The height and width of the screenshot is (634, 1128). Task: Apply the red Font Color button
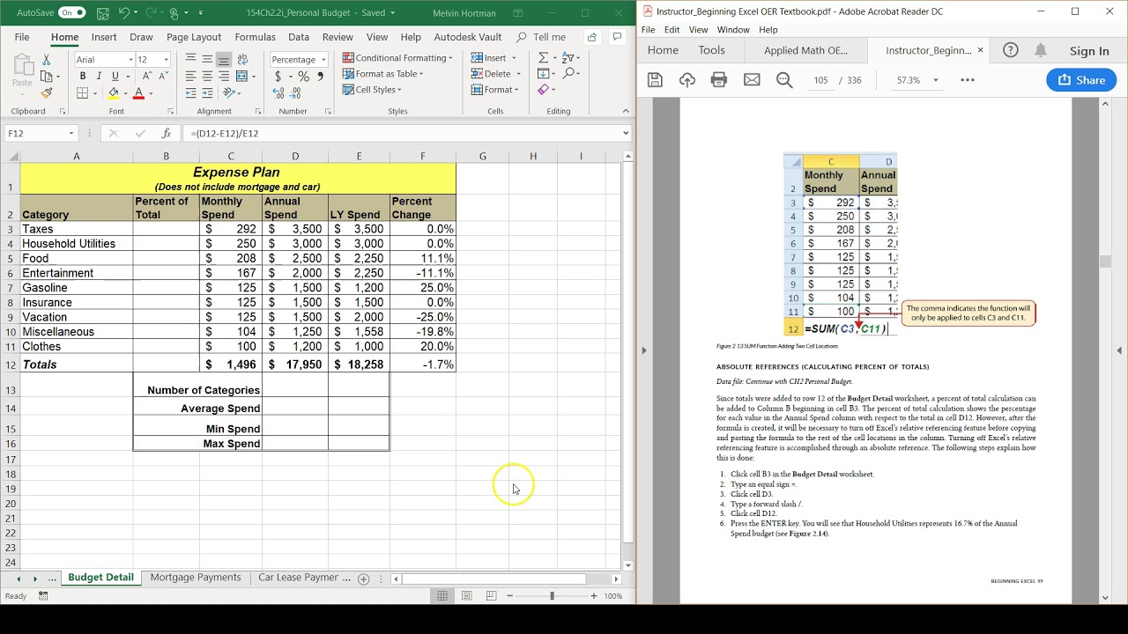point(138,92)
